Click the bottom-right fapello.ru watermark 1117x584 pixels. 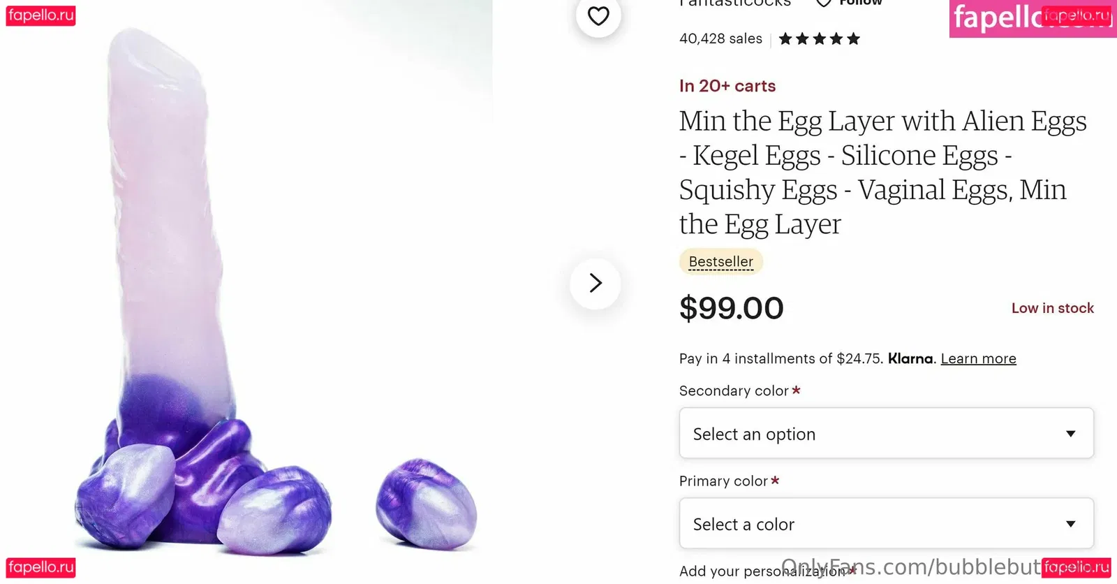click(1076, 567)
